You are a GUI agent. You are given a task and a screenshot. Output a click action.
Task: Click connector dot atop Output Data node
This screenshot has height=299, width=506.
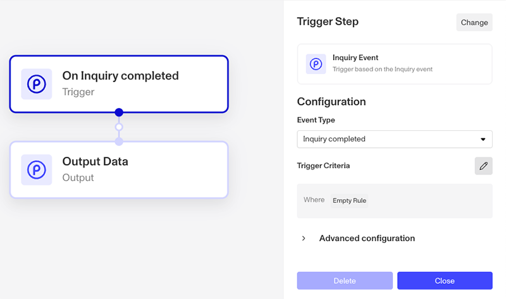coord(119,141)
